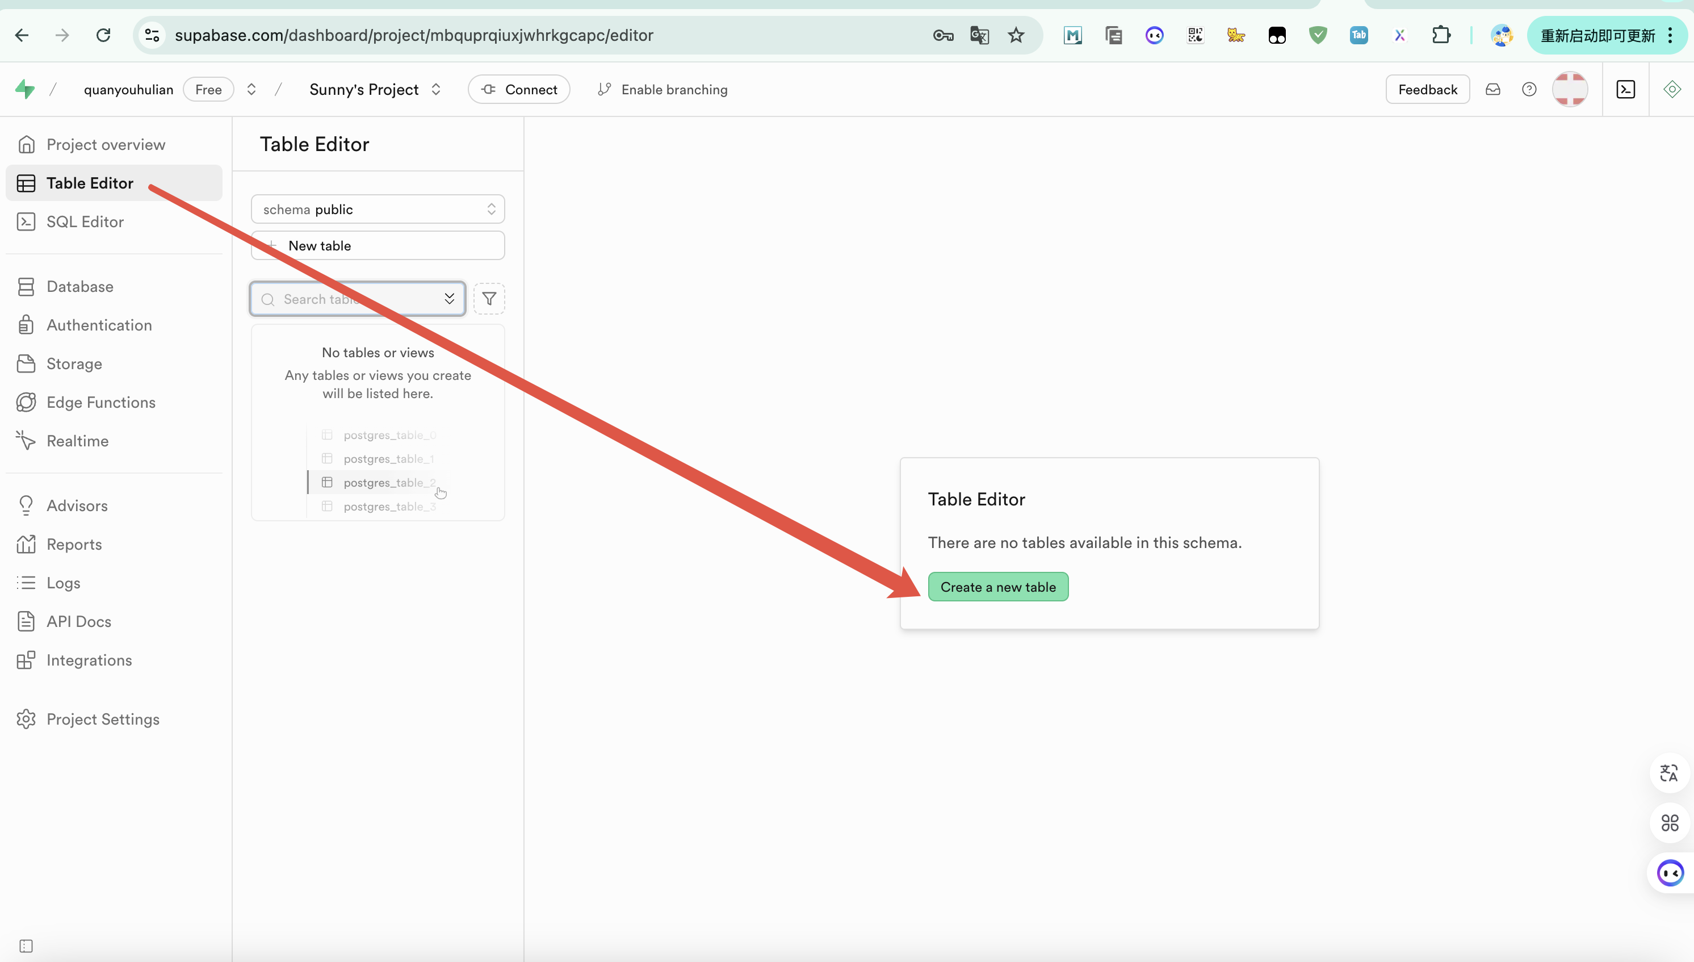
Task: Expand the Sunny's Project switcher
Action: click(436, 89)
